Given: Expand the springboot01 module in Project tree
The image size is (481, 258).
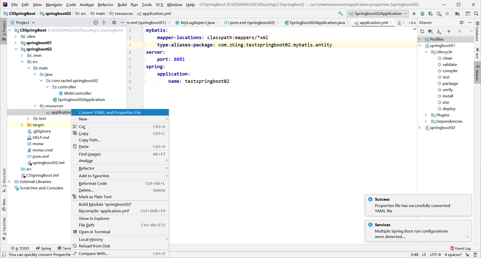Looking at the screenshot, I should click(x=16, y=43).
